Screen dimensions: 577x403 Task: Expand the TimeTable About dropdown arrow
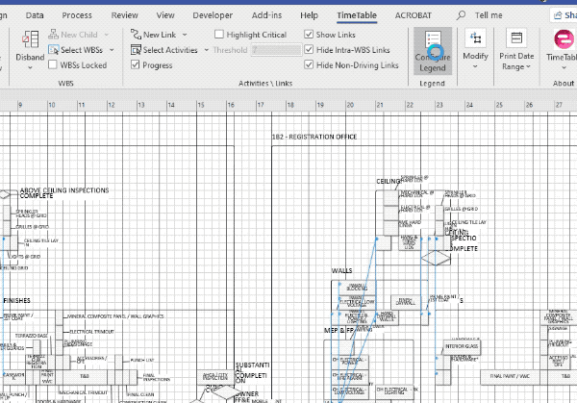(x=564, y=67)
